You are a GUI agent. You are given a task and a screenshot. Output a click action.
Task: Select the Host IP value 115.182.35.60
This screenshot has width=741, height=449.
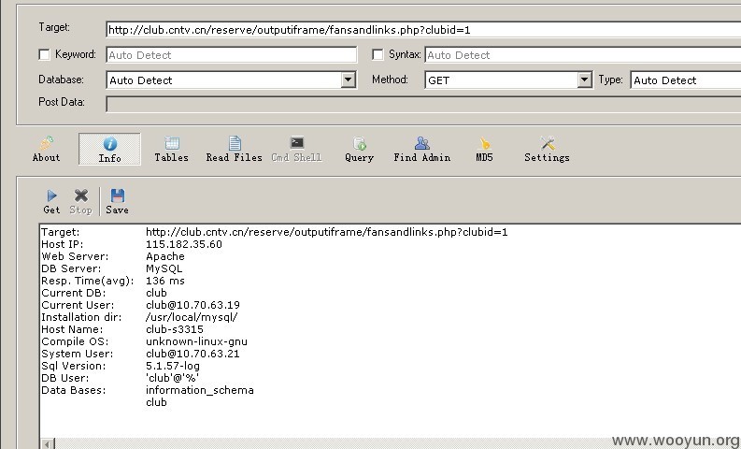click(184, 244)
